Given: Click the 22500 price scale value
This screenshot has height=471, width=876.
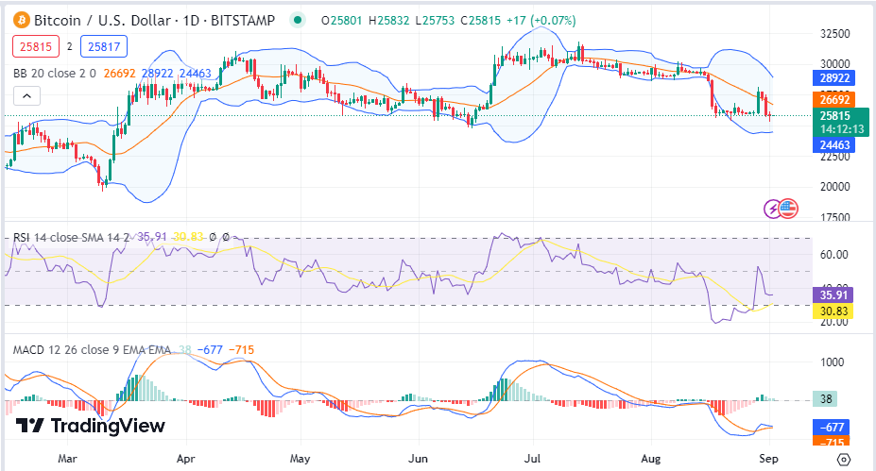Looking at the screenshot, I should tap(834, 157).
